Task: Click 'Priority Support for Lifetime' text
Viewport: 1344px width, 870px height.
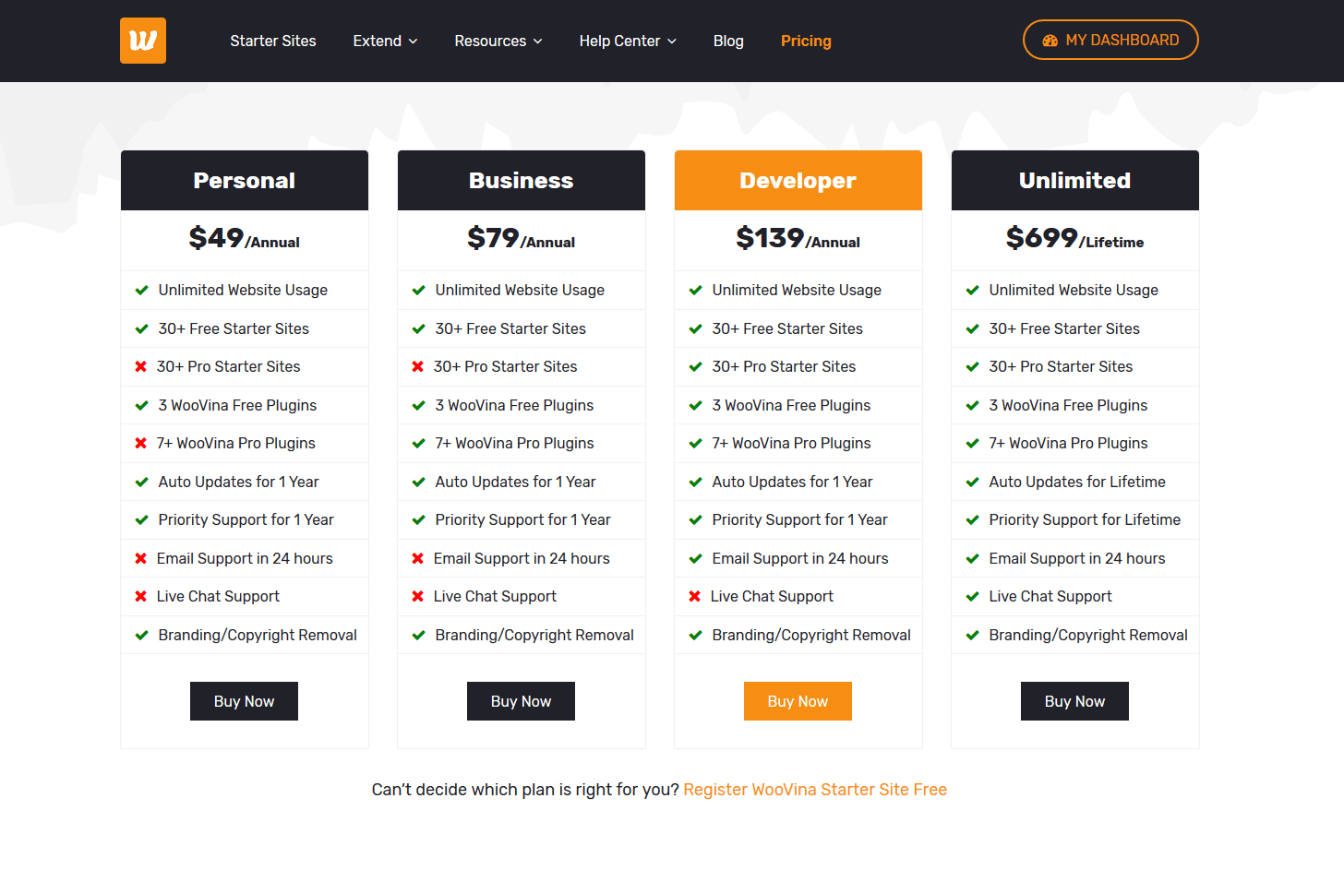Action: pyautogui.click(x=1085, y=519)
